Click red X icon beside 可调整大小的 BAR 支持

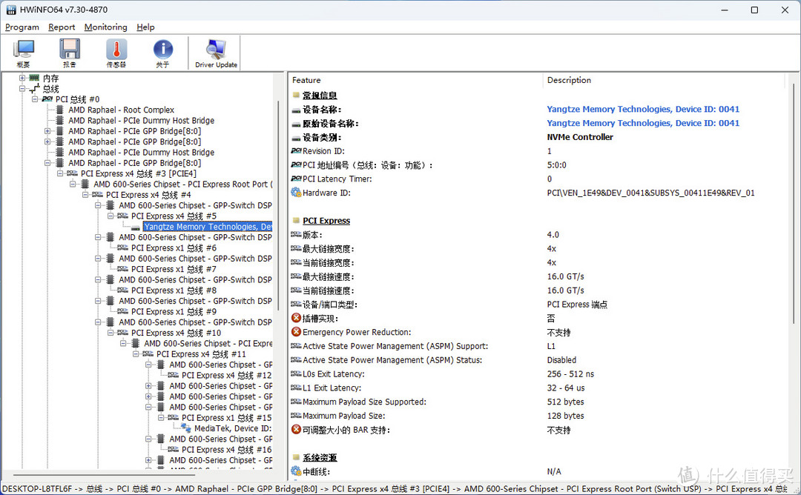coord(296,430)
